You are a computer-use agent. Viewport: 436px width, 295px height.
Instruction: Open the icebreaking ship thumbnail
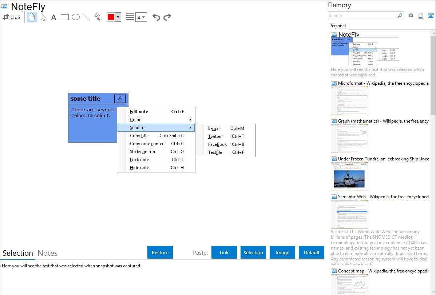pos(349,176)
